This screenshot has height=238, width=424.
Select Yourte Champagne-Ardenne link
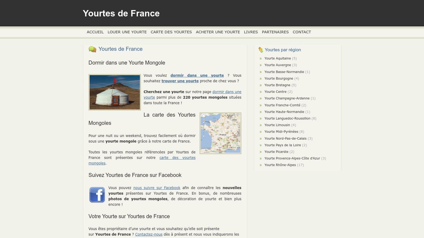[x=287, y=98]
